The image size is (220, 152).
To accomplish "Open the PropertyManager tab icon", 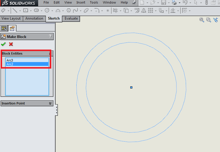I will pos(12,28).
